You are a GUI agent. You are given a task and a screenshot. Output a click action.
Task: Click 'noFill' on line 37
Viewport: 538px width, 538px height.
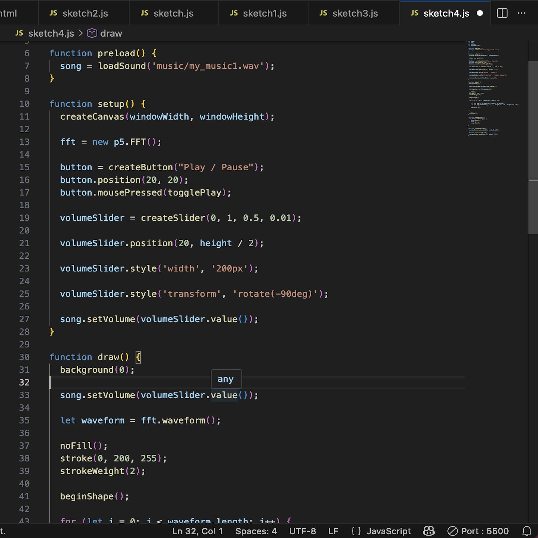pos(76,446)
